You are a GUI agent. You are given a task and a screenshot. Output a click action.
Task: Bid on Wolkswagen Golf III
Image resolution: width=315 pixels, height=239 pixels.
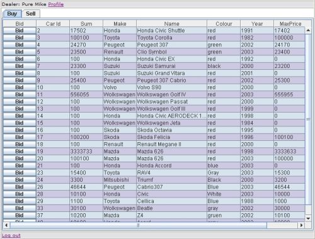coord(20,109)
